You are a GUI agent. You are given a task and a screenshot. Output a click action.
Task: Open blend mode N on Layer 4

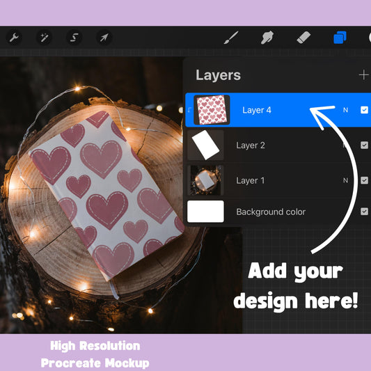tap(345, 110)
